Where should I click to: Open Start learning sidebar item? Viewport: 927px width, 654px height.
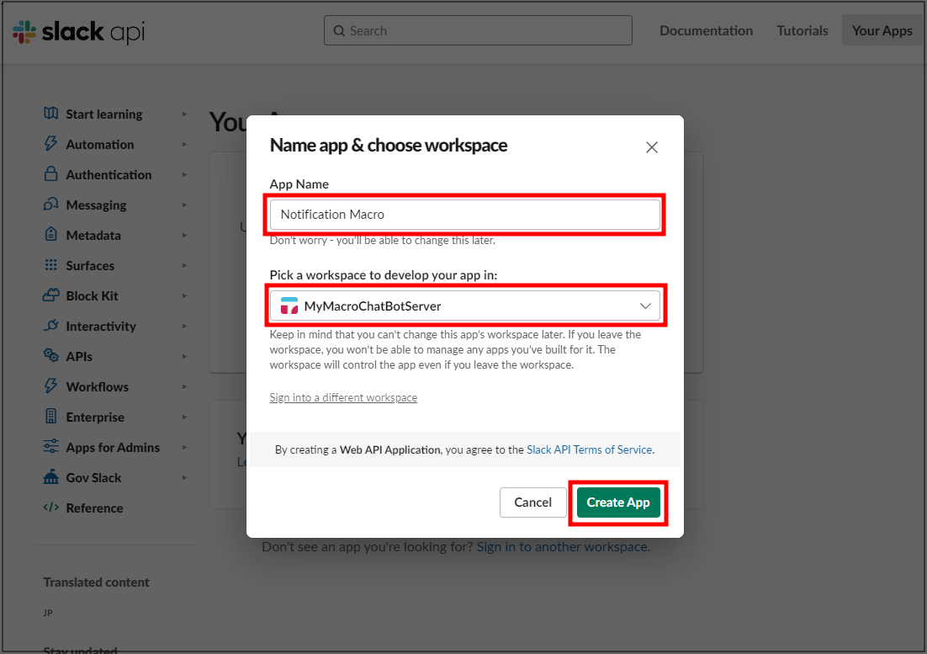click(104, 114)
